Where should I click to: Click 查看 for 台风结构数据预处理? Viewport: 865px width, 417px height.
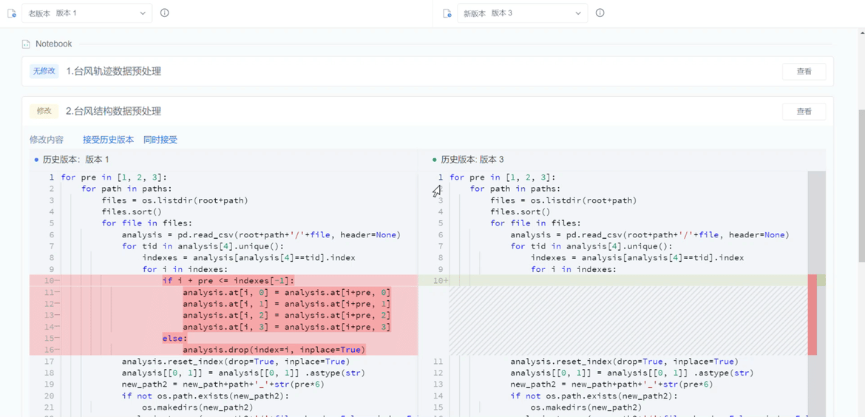tap(804, 112)
